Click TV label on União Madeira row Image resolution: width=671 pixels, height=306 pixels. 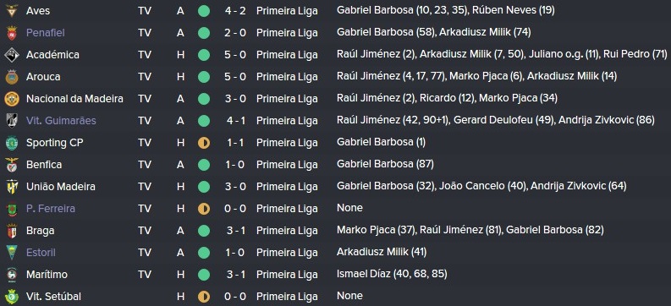click(145, 186)
